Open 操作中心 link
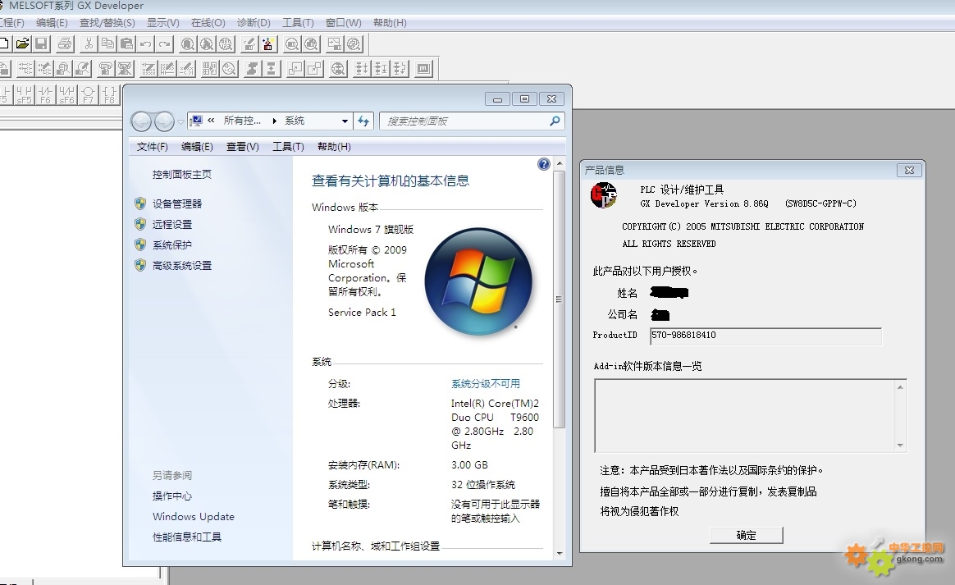The height and width of the screenshot is (585, 955). (172, 496)
